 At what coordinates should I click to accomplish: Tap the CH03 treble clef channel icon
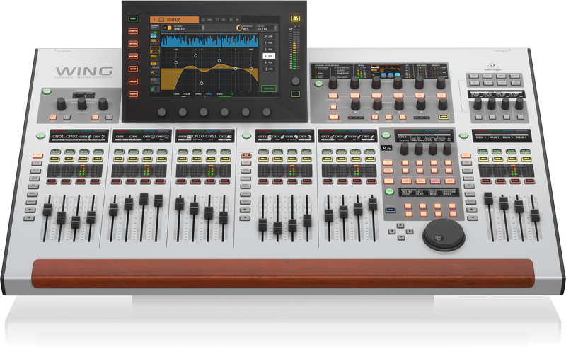[91, 136]
